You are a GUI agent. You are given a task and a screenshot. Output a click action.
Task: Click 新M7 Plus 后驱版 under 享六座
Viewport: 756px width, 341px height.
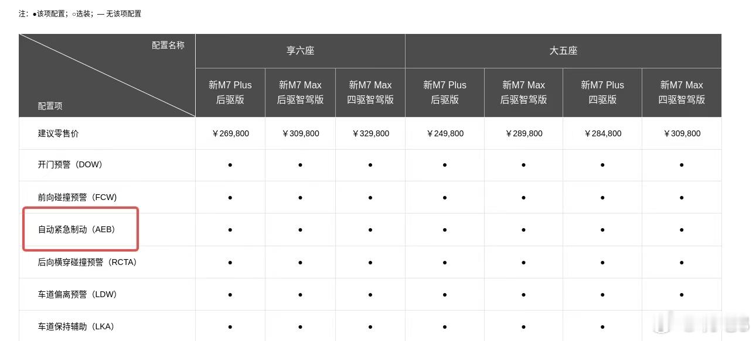pos(230,92)
